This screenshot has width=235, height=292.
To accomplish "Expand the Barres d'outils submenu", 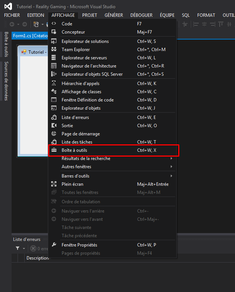I will 171,176.
